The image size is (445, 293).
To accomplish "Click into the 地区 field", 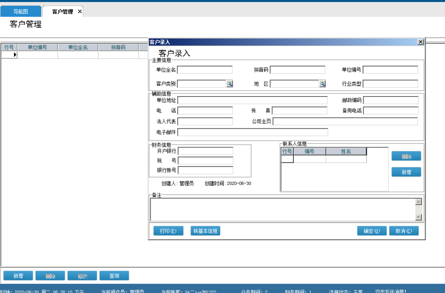I will [295, 84].
